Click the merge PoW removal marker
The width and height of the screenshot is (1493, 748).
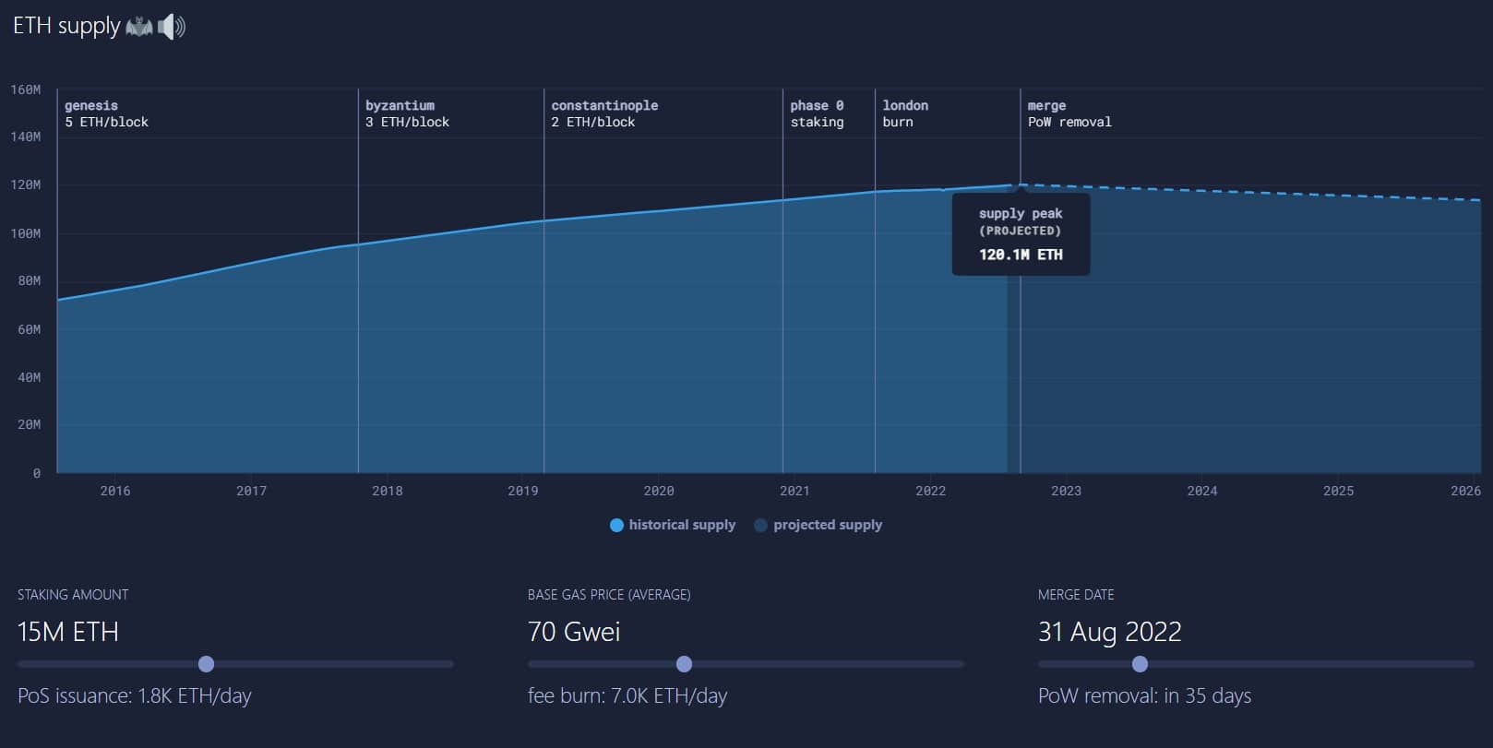1069,113
